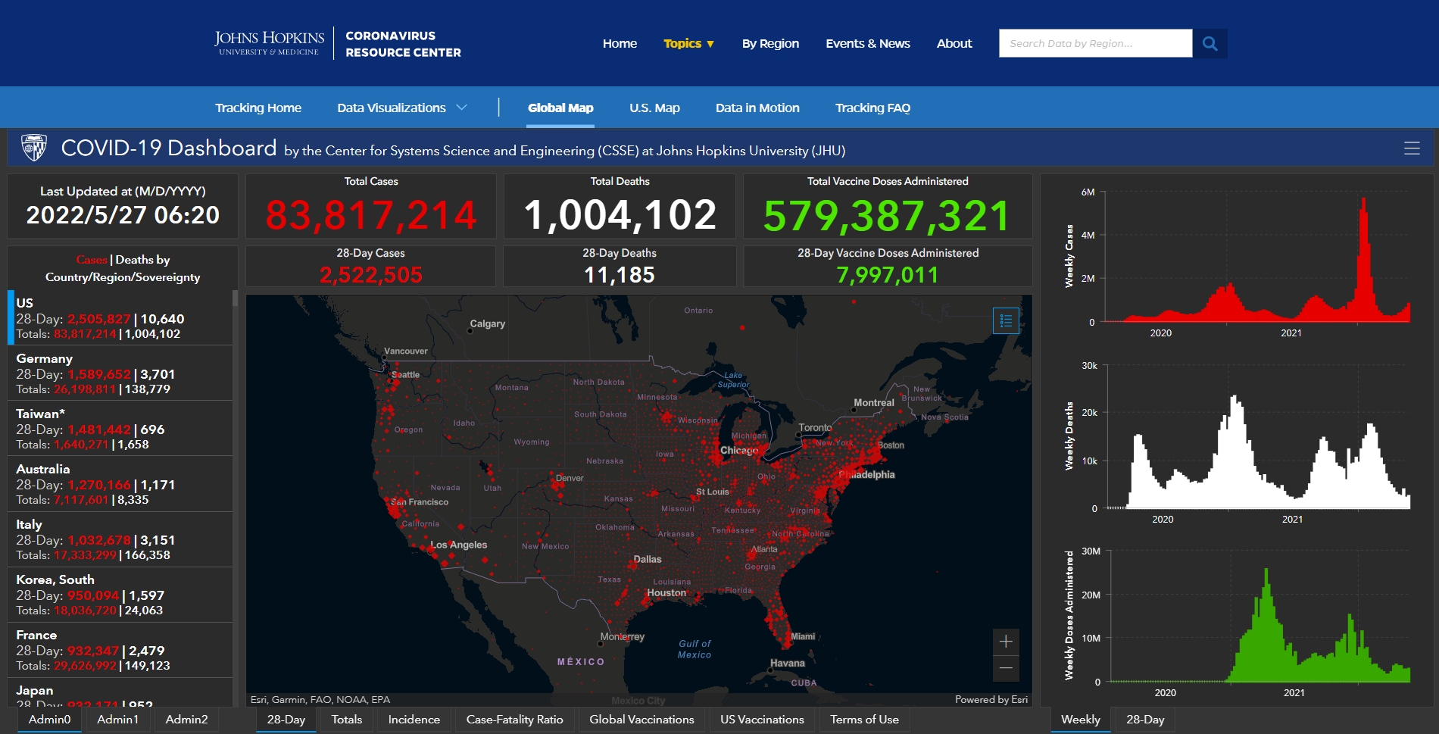
Task: Click the Johns Hopkins University logo
Action: coord(269,43)
